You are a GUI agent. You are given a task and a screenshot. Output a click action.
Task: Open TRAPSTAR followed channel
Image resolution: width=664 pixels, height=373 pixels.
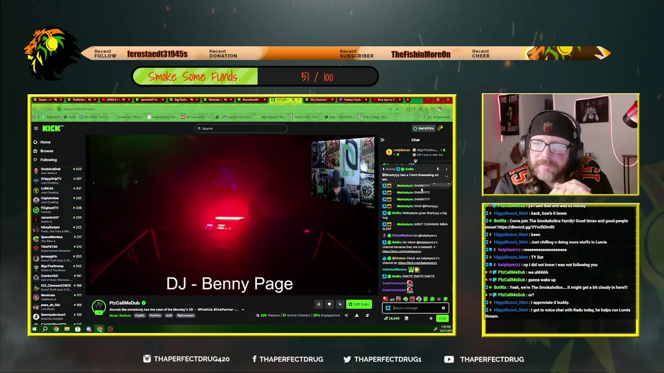[57, 248]
